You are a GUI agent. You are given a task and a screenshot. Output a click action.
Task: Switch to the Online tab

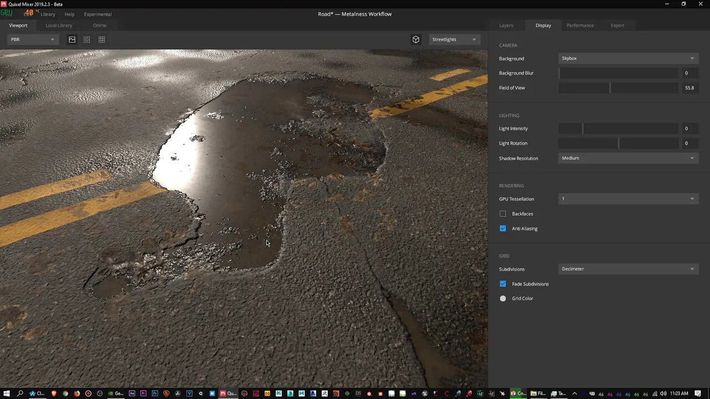(100, 25)
